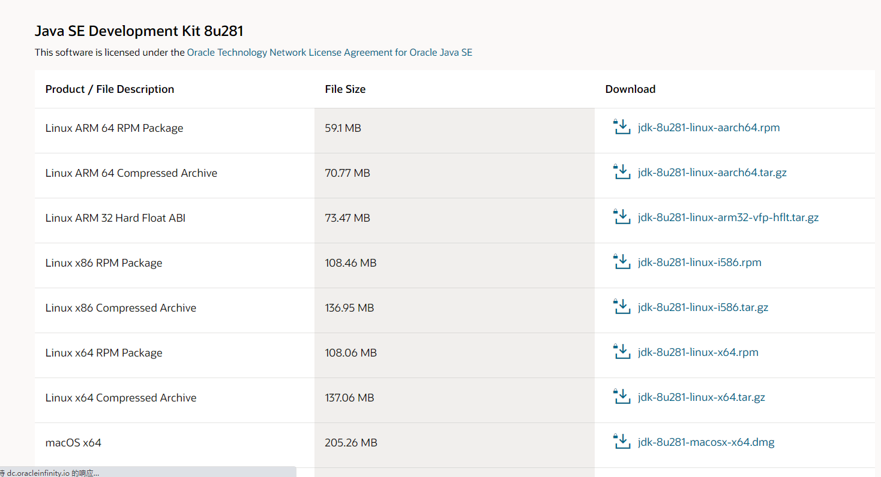Click download icon for linux-x64.tar.gz

click(622, 397)
